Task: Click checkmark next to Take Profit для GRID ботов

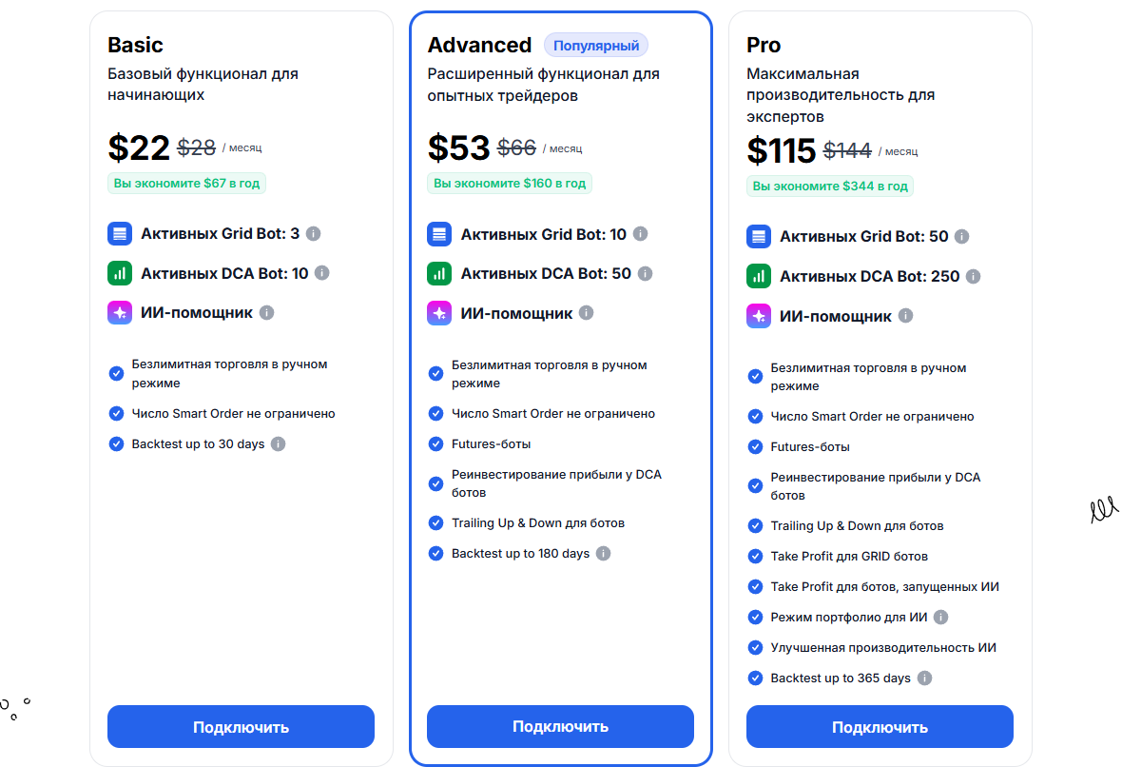Action: (x=755, y=557)
